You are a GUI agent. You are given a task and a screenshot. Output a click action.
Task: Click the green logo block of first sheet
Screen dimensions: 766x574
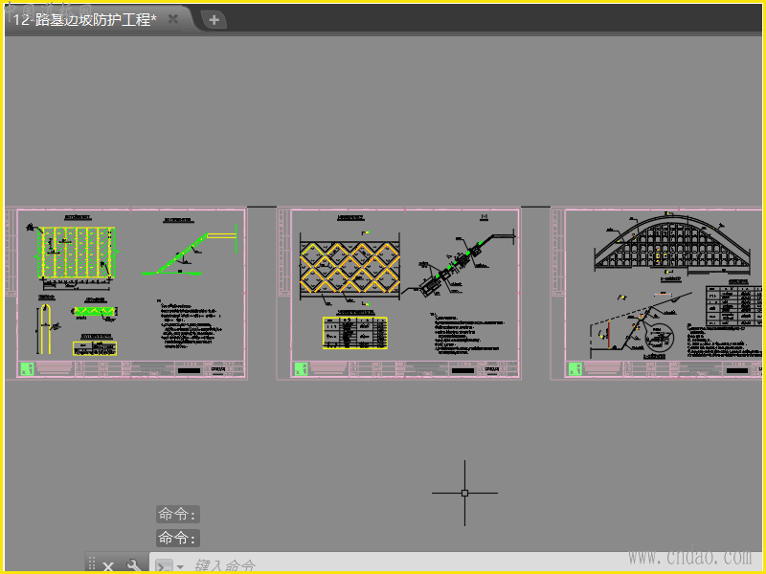26,368
